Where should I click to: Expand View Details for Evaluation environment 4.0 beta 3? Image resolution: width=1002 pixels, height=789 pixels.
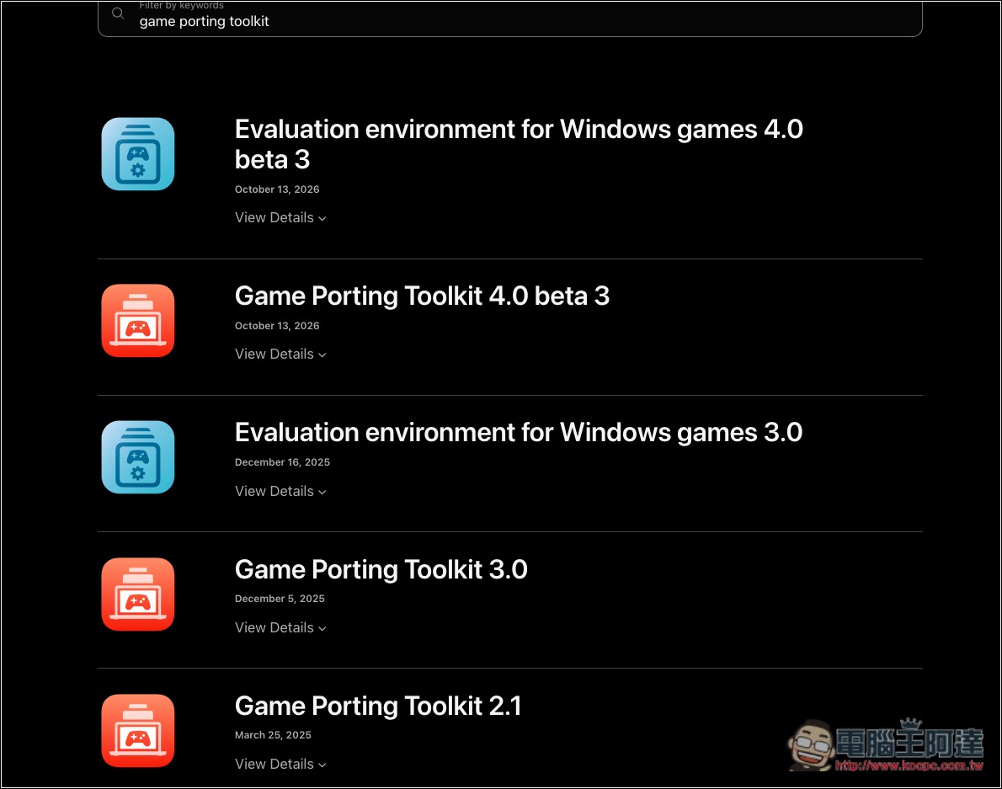pos(280,218)
